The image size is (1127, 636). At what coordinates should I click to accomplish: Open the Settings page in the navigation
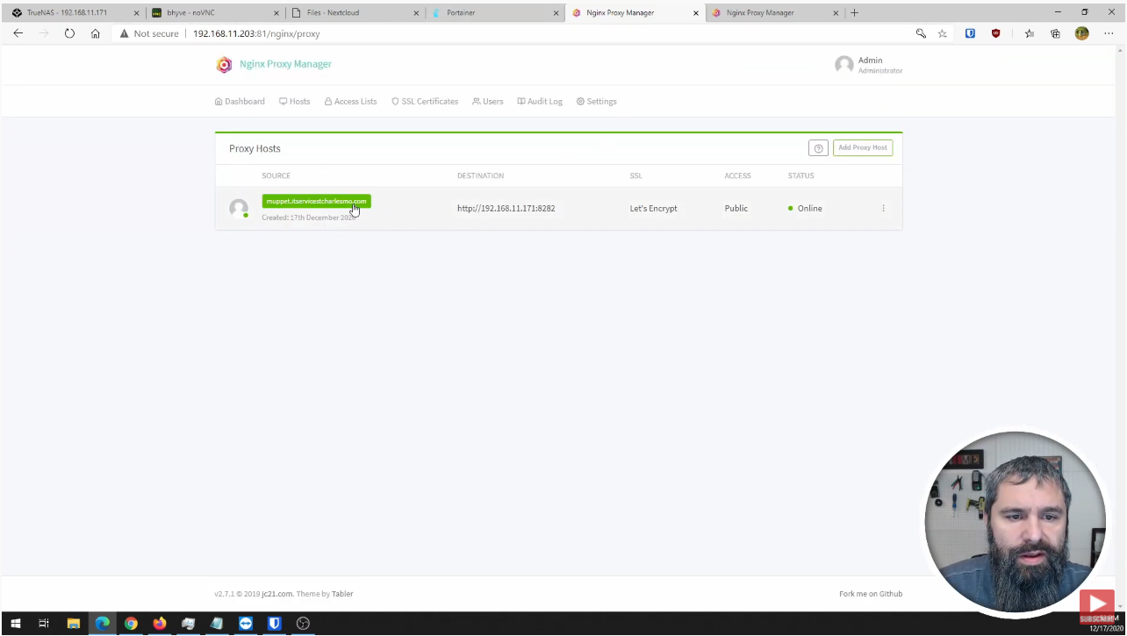pyautogui.click(x=597, y=102)
